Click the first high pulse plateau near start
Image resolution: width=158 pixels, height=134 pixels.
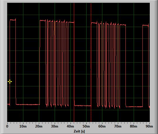tap(13, 20)
